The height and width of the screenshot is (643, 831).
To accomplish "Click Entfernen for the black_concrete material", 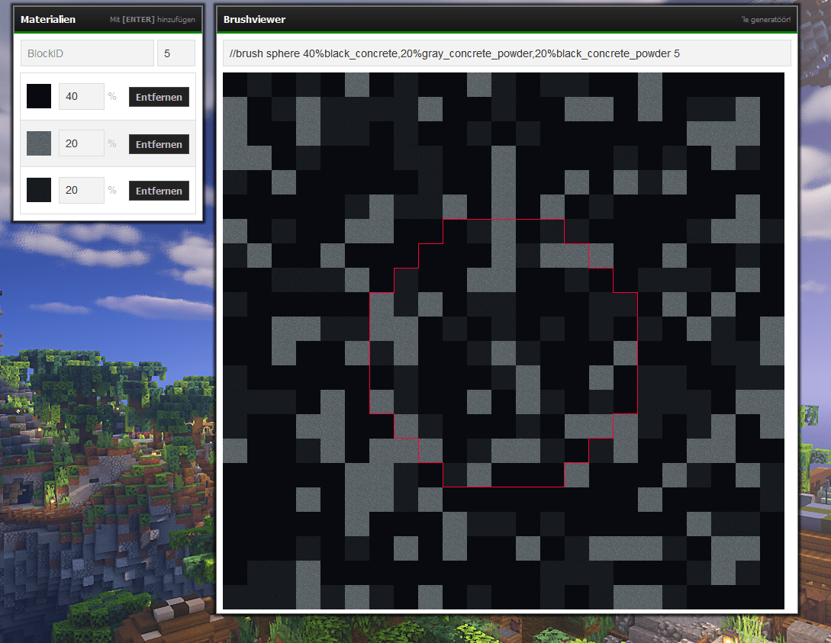I will pos(159,97).
